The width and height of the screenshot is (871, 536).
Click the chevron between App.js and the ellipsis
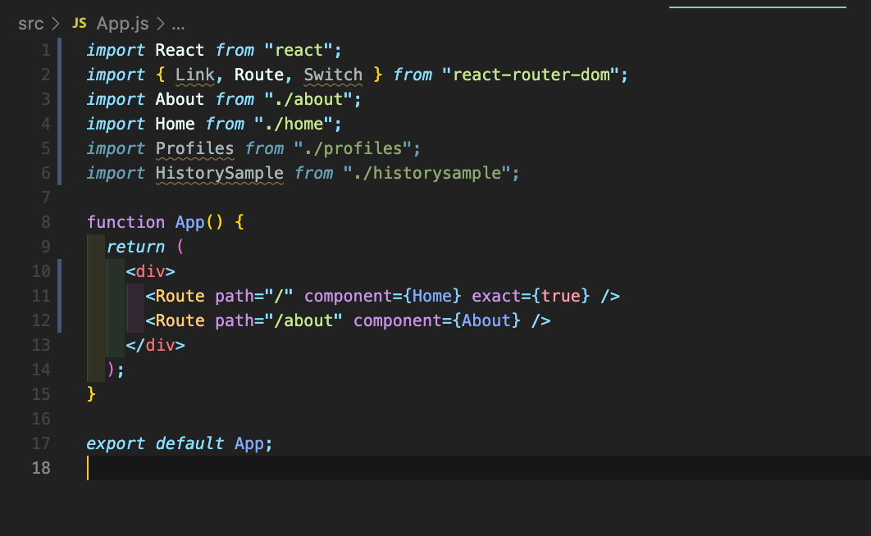pyautogui.click(x=161, y=24)
